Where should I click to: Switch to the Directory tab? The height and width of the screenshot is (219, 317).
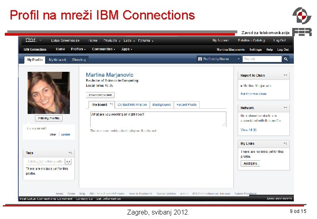click(79, 60)
